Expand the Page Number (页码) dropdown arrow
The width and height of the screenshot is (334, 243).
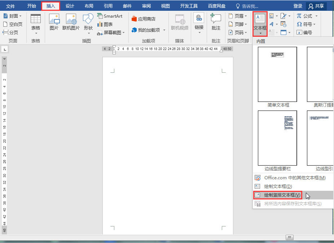click(246, 32)
